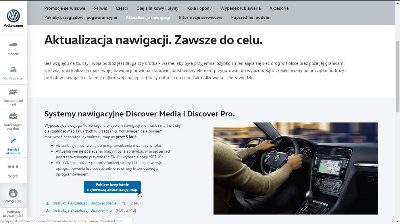
Task: Click the '(PDF; 2 MB)' text after Discover Media
Action: coord(130,203)
